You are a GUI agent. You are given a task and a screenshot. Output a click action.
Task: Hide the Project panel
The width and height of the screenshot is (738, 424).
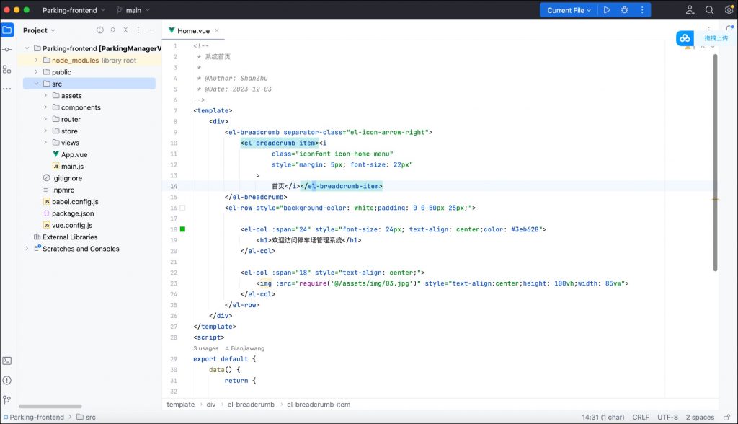click(151, 30)
